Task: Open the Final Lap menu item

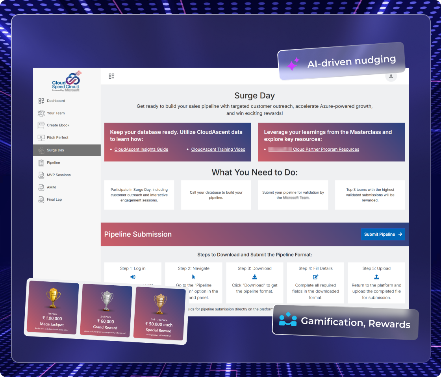Action: [x=54, y=200]
